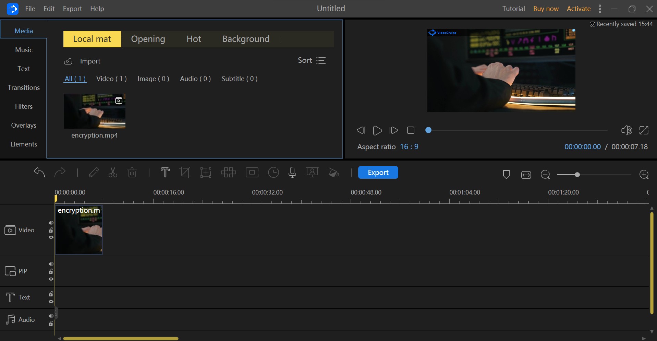
Task: Zoom out the timeline
Action: pyautogui.click(x=545, y=175)
